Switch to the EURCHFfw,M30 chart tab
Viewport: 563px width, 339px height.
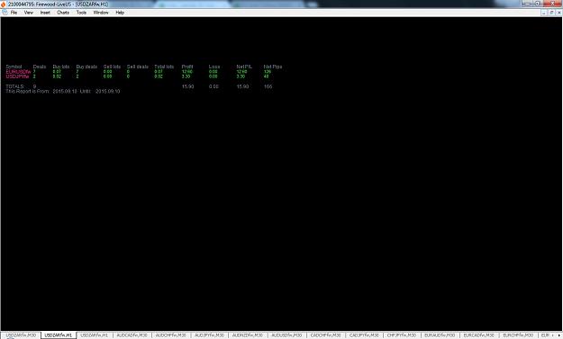click(518, 335)
